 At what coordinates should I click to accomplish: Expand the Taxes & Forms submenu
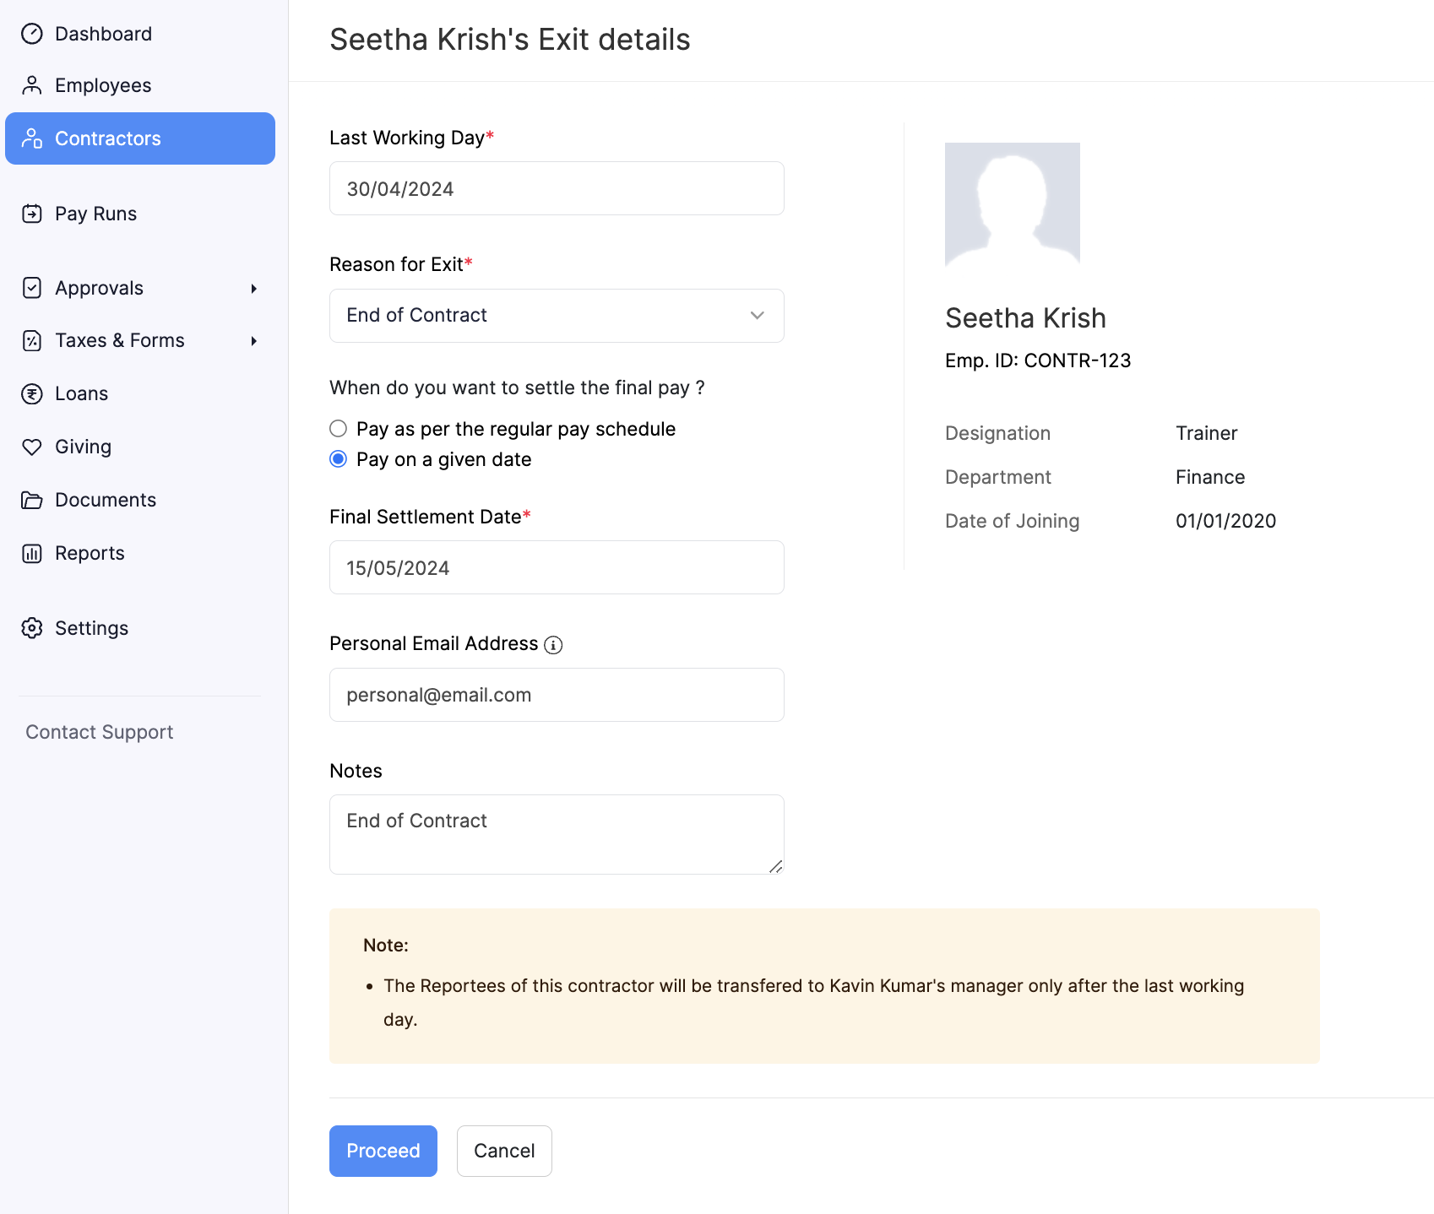click(x=254, y=341)
